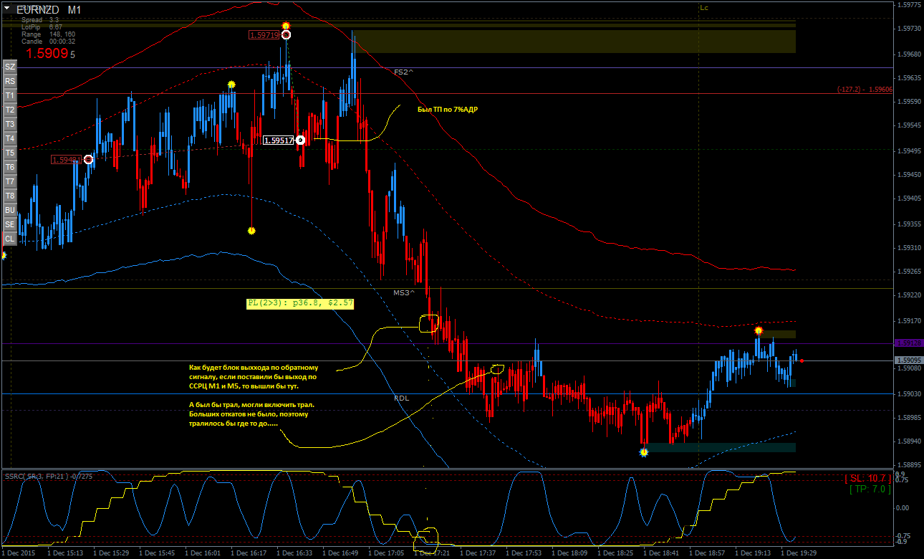The image size is (924, 559).
Task: Select the T7 button
Action: click(10, 181)
